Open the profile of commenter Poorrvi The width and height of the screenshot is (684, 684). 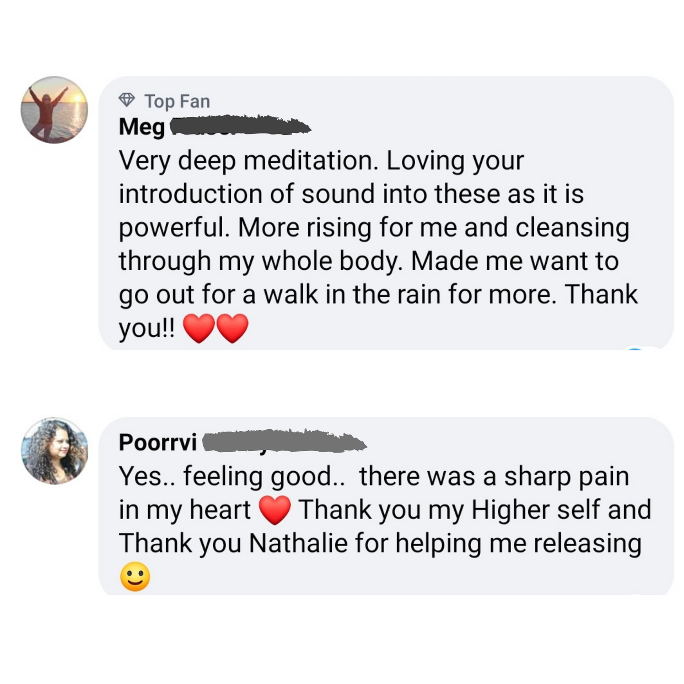[x=158, y=442]
